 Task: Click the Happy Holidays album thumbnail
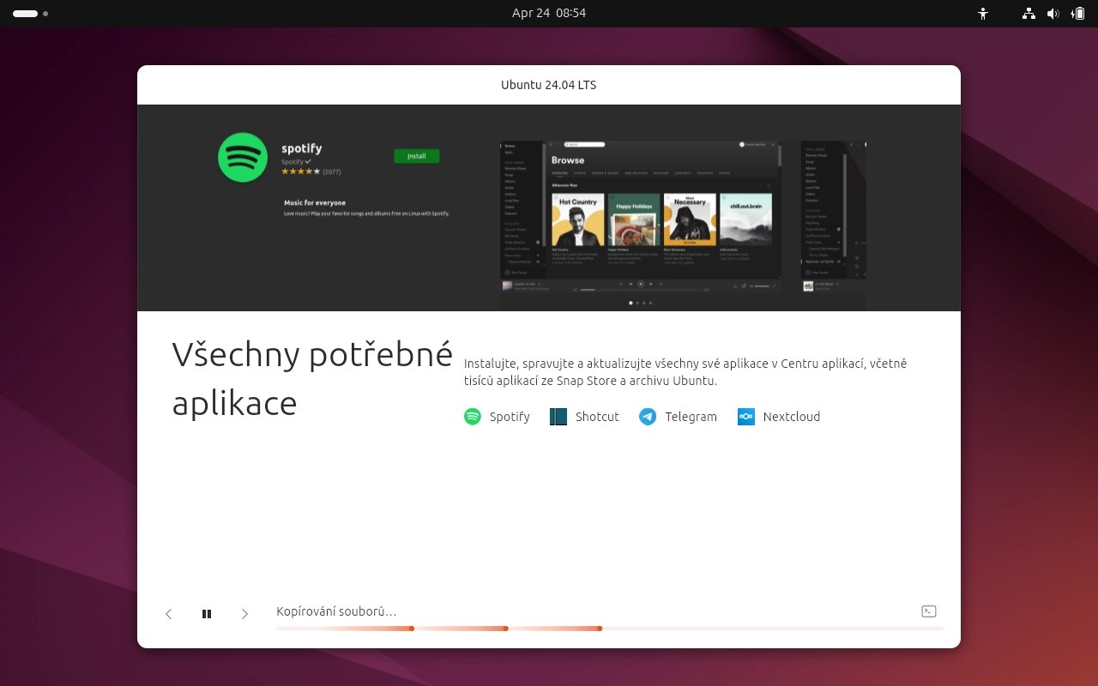coord(634,220)
